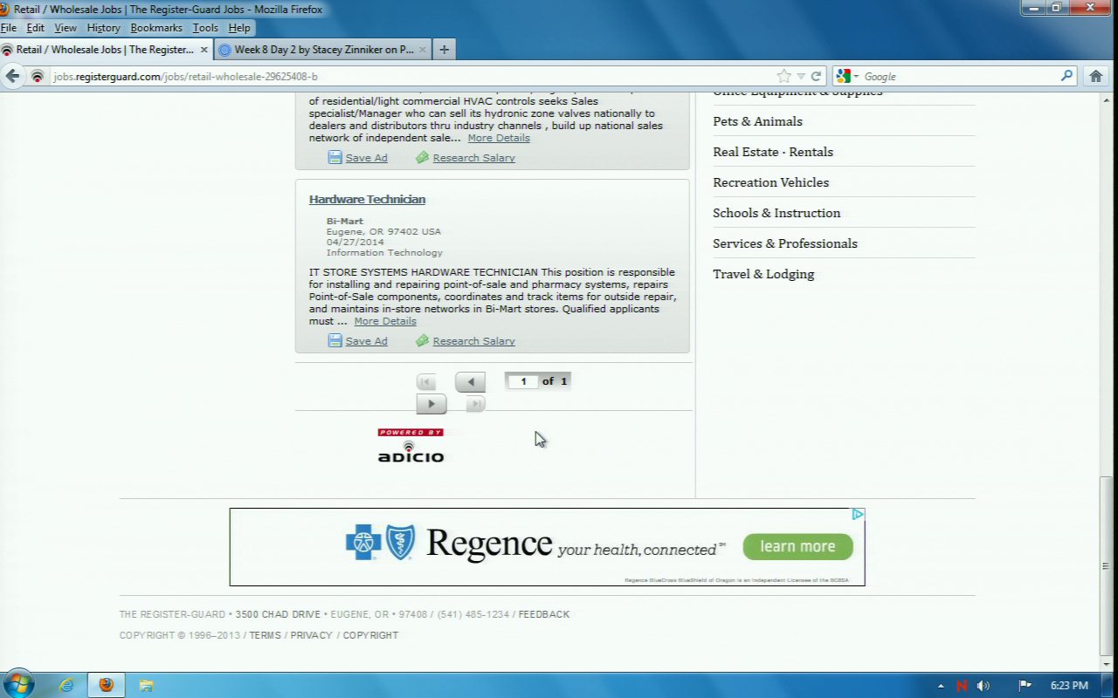Click the Save Ad icon under Hardware Technician
1118x698 pixels.
click(335, 340)
